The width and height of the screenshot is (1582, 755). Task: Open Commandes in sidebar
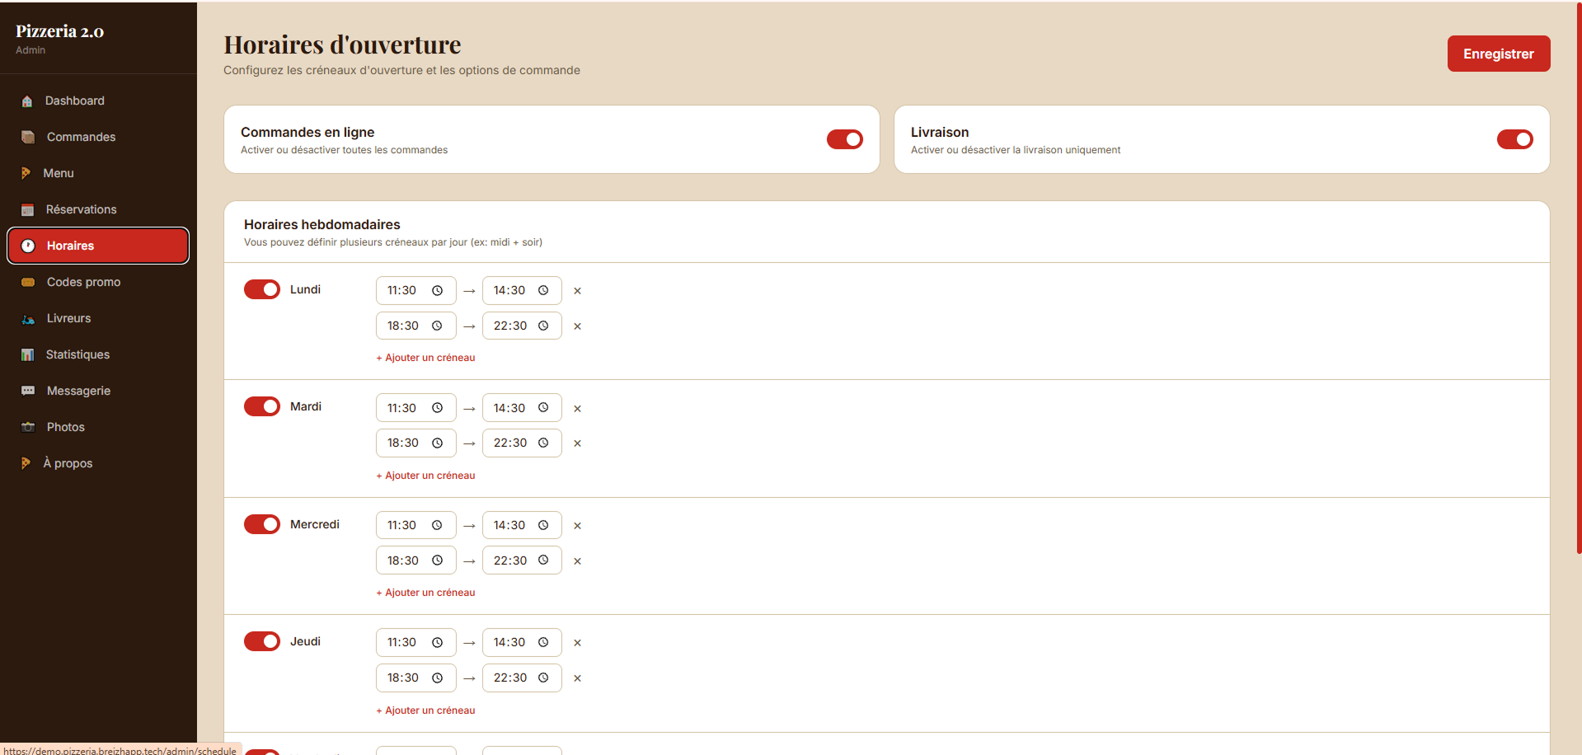(98, 137)
